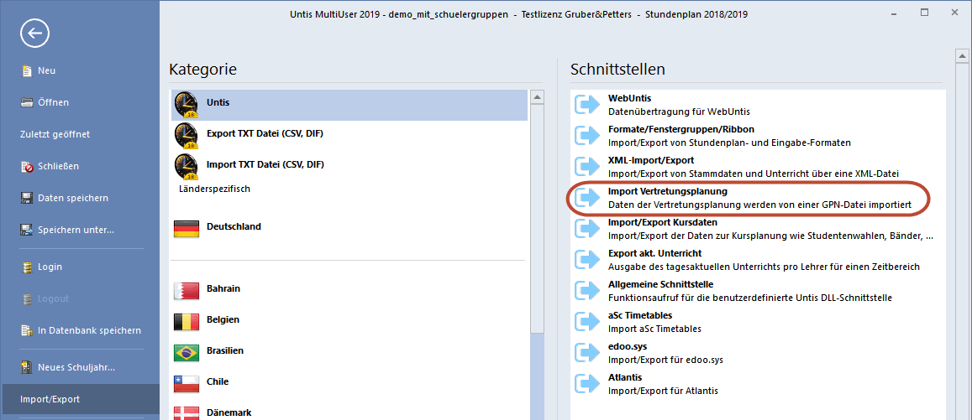Open XML-Import/Export interface title

click(650, 161)
